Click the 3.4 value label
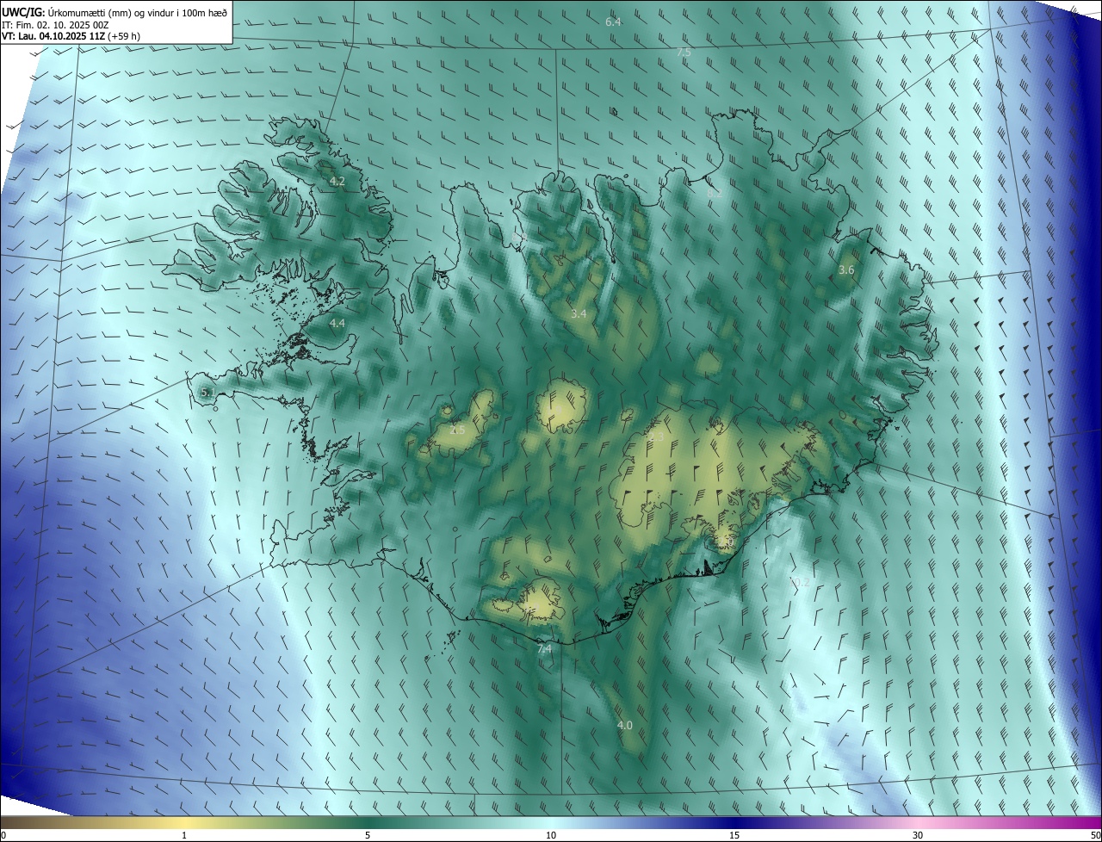The image size is (1102, 842). point(579,314)
